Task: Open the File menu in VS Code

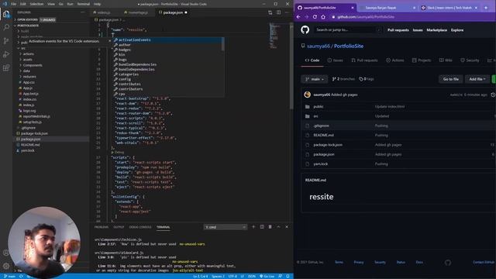Action: (x=14, y=4)
